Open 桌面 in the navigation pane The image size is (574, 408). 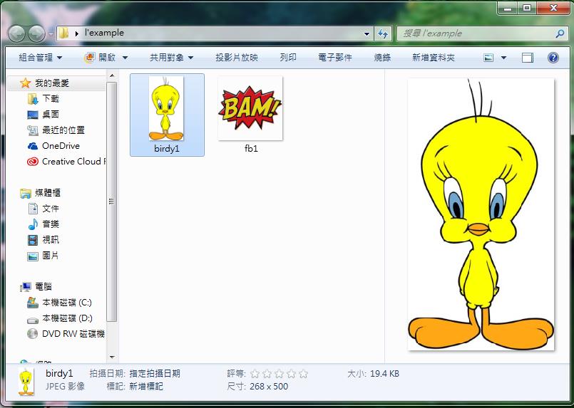(x=43, y=115)
